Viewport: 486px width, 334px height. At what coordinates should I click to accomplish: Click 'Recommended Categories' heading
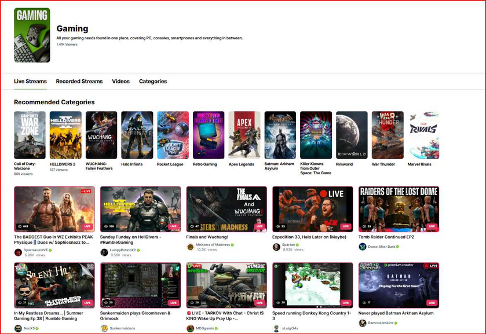[54, 102]
